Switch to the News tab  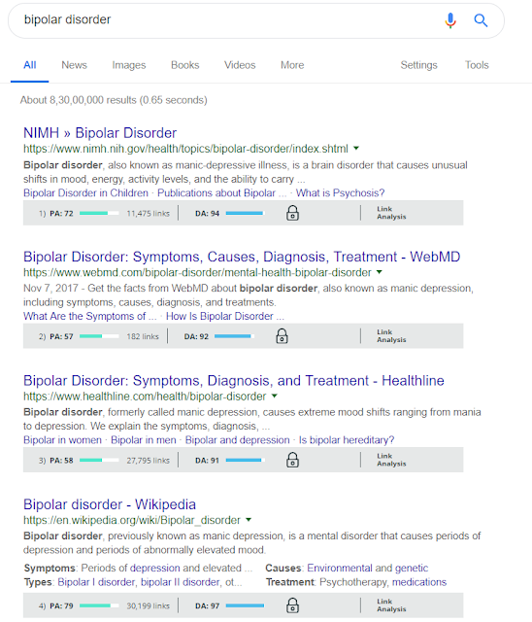74,65
